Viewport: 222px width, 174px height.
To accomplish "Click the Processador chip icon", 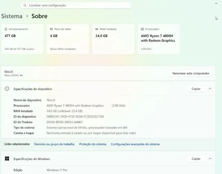I will [142, 29].
